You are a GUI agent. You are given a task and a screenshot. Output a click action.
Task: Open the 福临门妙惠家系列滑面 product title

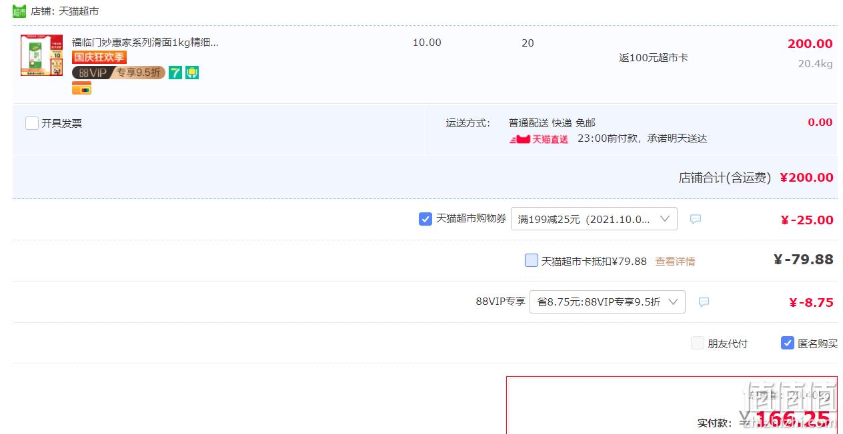click(x=145, y=43)
